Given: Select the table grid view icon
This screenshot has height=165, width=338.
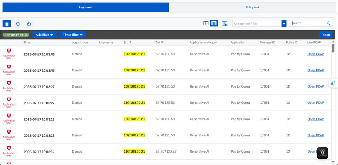Looking at the screenshot, I should tap(214, 23).
